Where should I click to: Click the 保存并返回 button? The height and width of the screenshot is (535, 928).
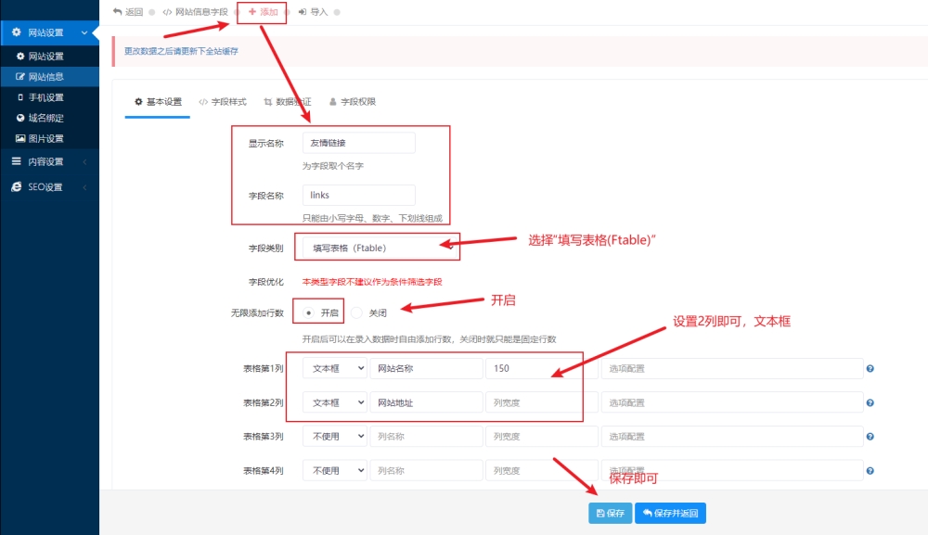670,513
